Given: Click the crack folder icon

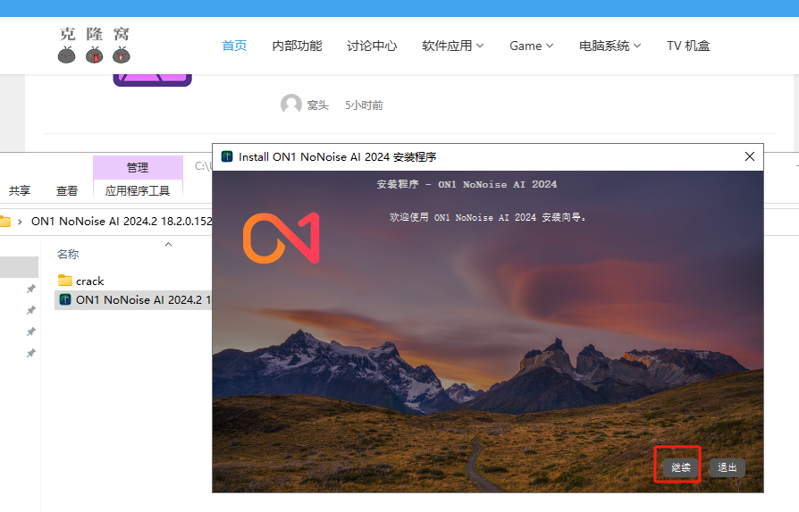Looking at the screenshot, I should click(64, 281).
